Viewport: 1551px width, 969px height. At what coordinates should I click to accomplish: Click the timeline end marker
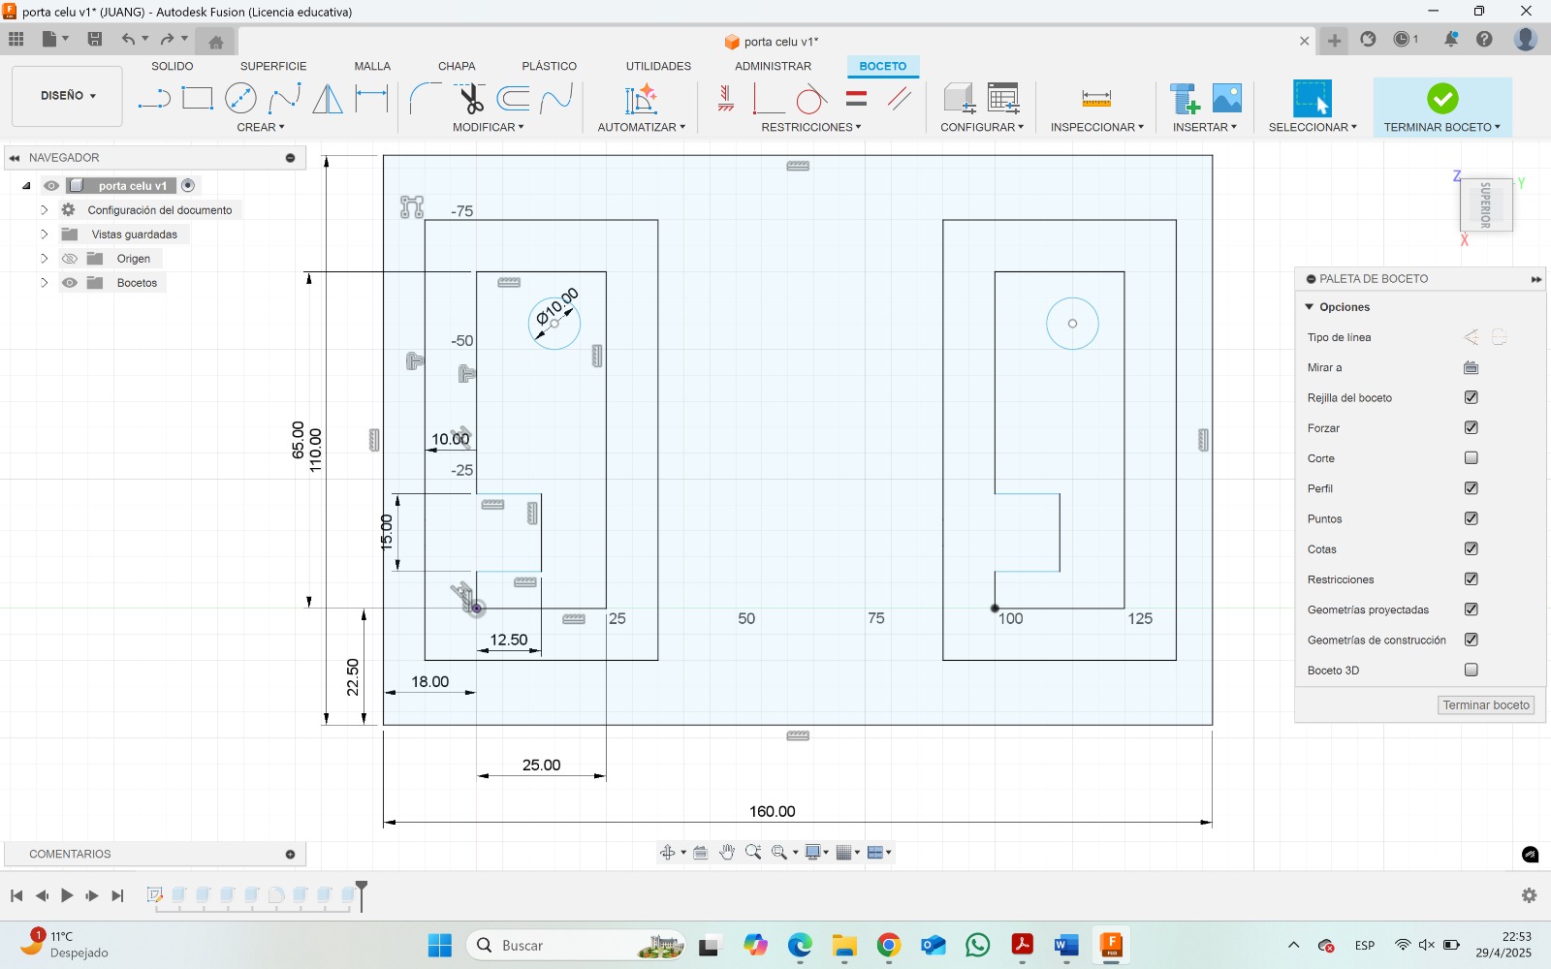click(x=362, y=894)
